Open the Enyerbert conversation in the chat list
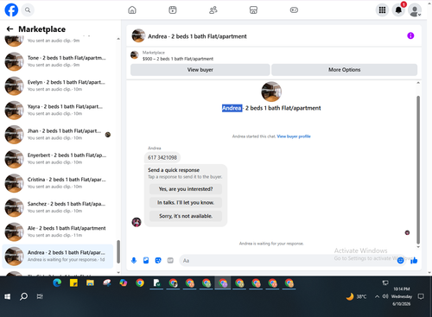Screen dimensions: 432x317 tap(58, 159)
